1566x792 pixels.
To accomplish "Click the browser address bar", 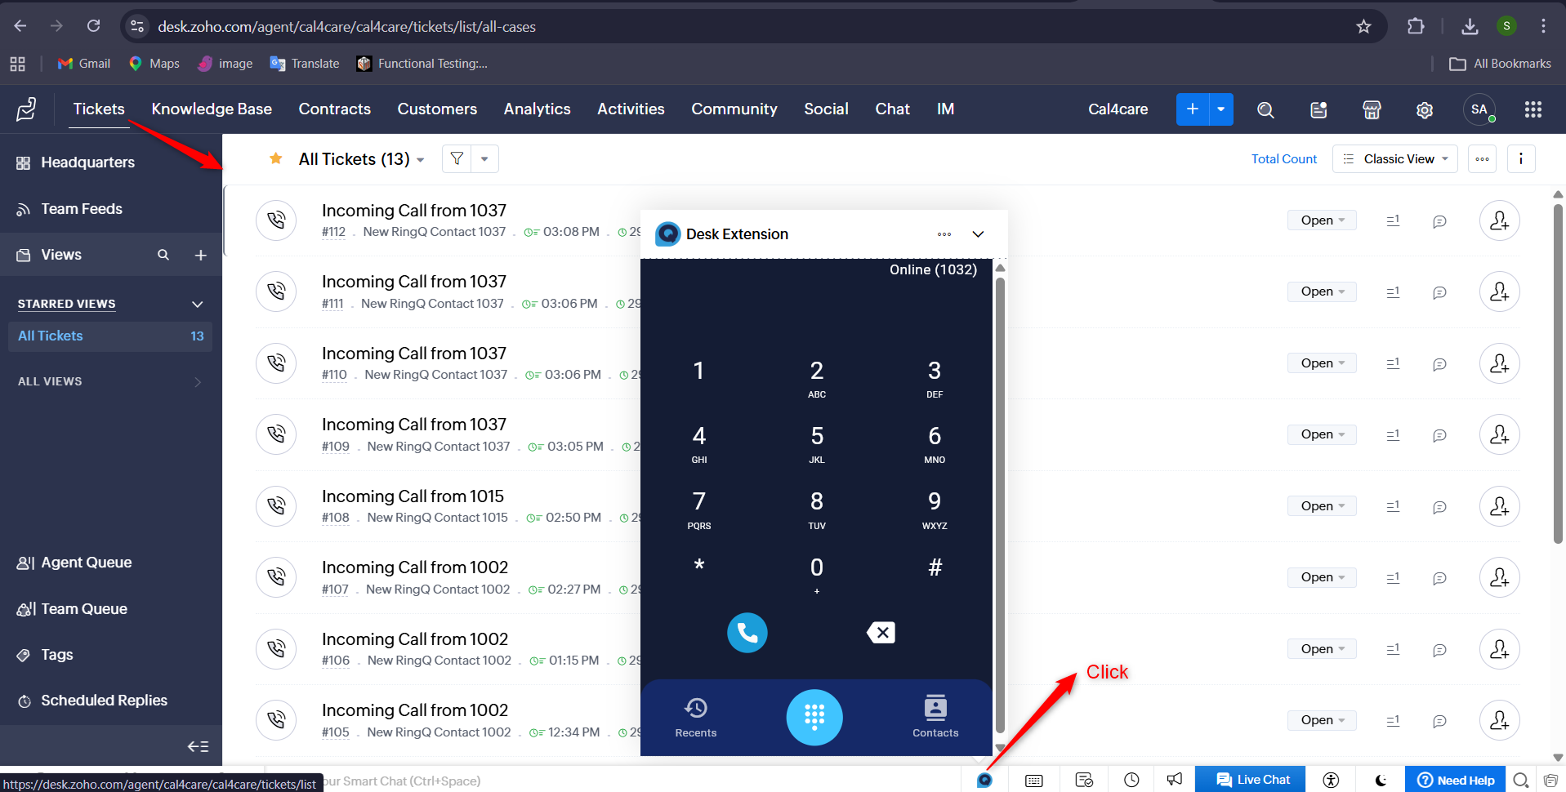I will 753,27.
